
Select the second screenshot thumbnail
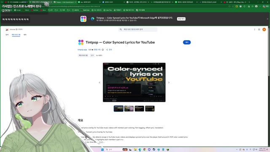[129, 109]
